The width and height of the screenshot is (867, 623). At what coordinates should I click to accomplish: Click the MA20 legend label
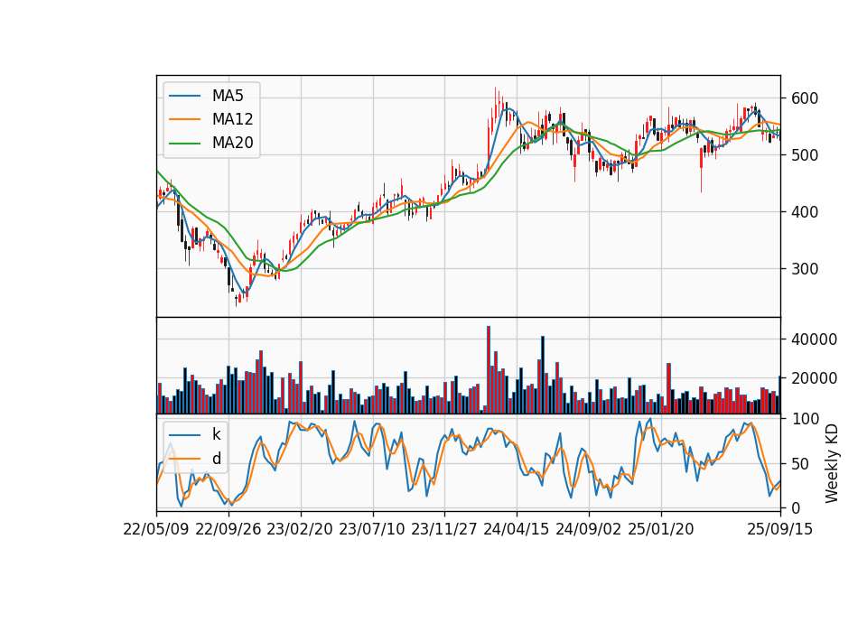232,144
